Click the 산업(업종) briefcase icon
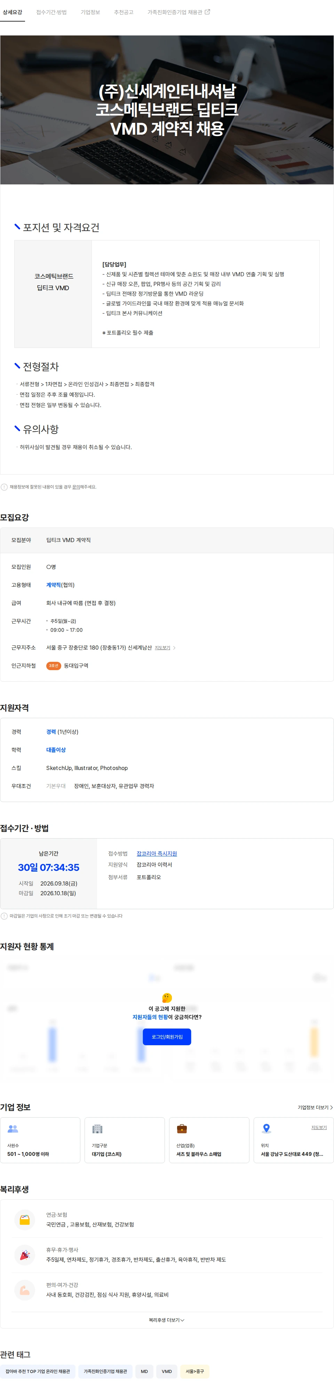Screen dimensions: 334x1381 point(182,1128)
